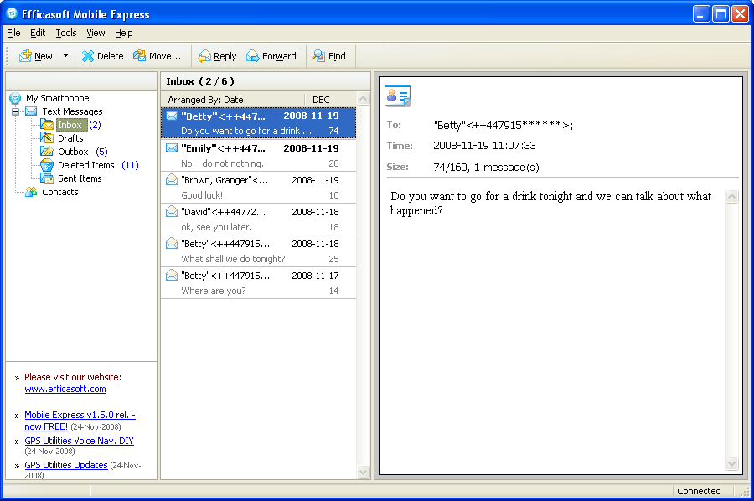This screenshot has height=501, width=754.
Task: Open the View menu
Action: [96, 33]
